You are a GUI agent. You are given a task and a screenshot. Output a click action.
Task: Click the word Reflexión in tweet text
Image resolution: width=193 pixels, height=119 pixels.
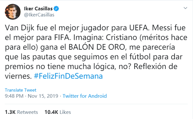tap(149, 66)
